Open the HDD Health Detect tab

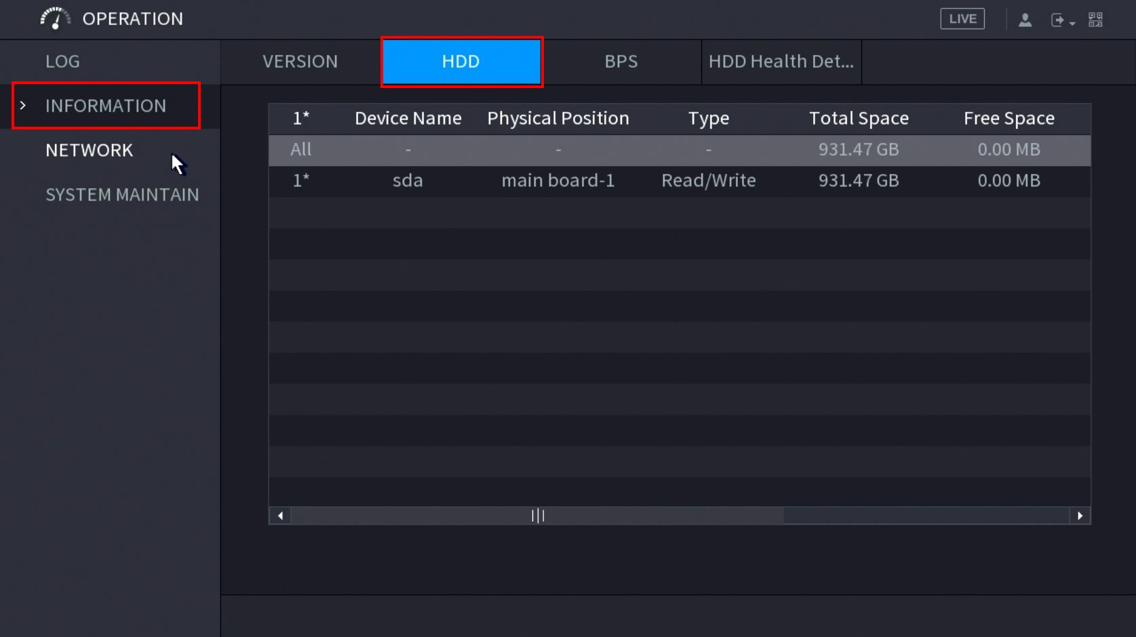coord(781,62)
